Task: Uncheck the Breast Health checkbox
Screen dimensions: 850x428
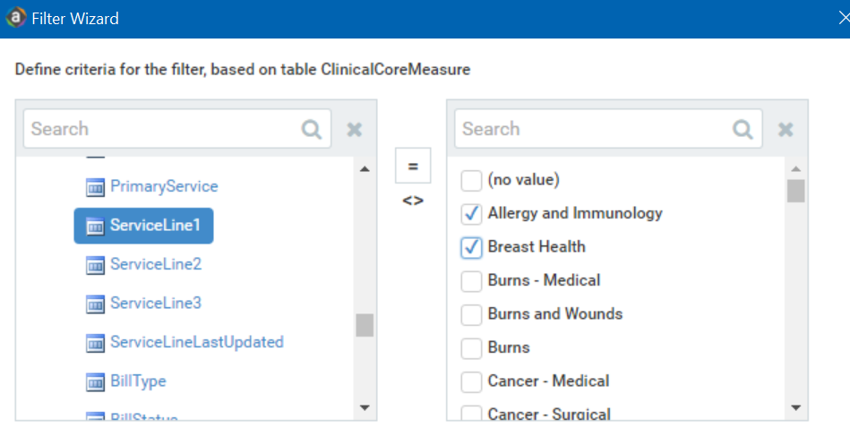Action: (471, 247)
